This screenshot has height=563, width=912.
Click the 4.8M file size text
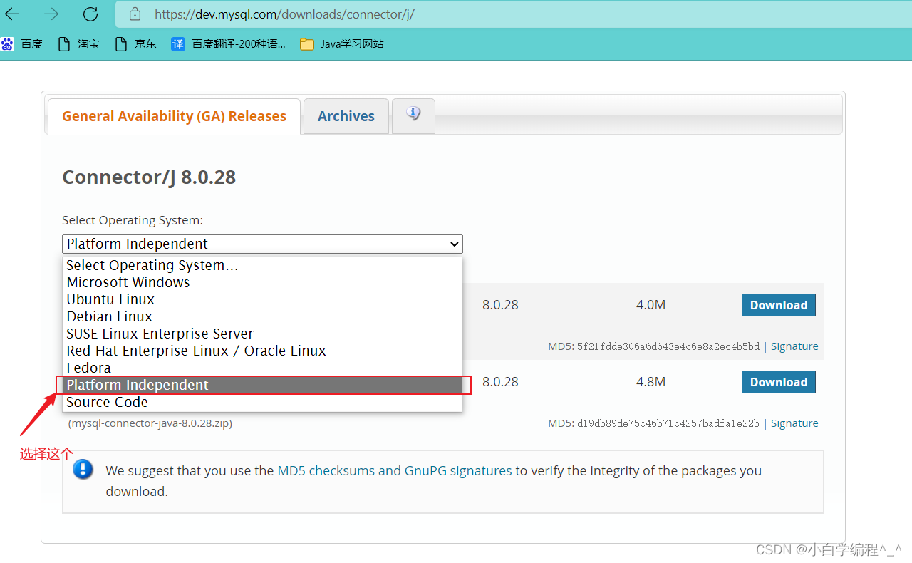(651, 382)
